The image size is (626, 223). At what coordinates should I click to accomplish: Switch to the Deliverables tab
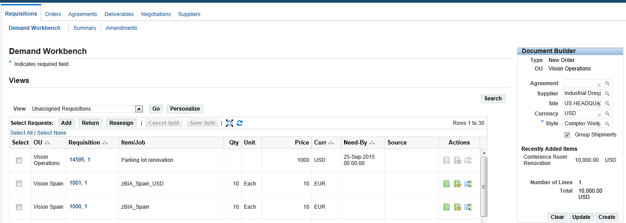click(119, 14)
